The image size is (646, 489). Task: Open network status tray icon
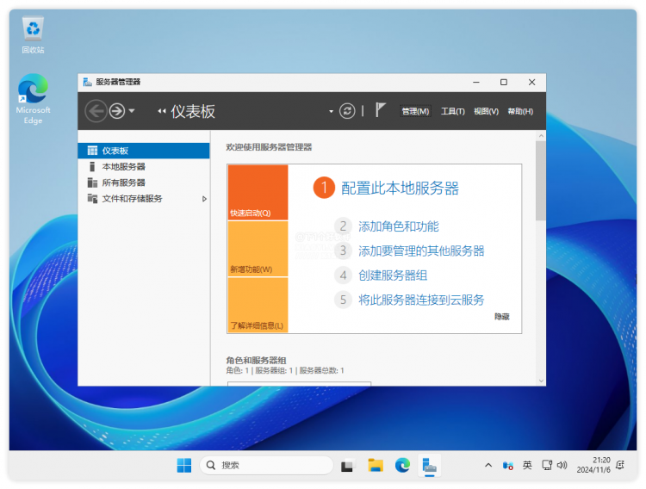click(x=547, y=465)
